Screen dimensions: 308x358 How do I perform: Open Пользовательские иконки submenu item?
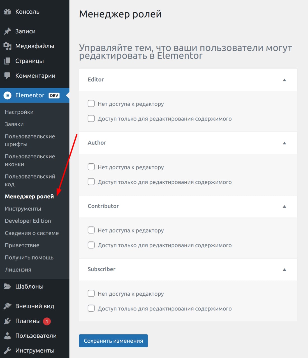[x=30, y=161]
